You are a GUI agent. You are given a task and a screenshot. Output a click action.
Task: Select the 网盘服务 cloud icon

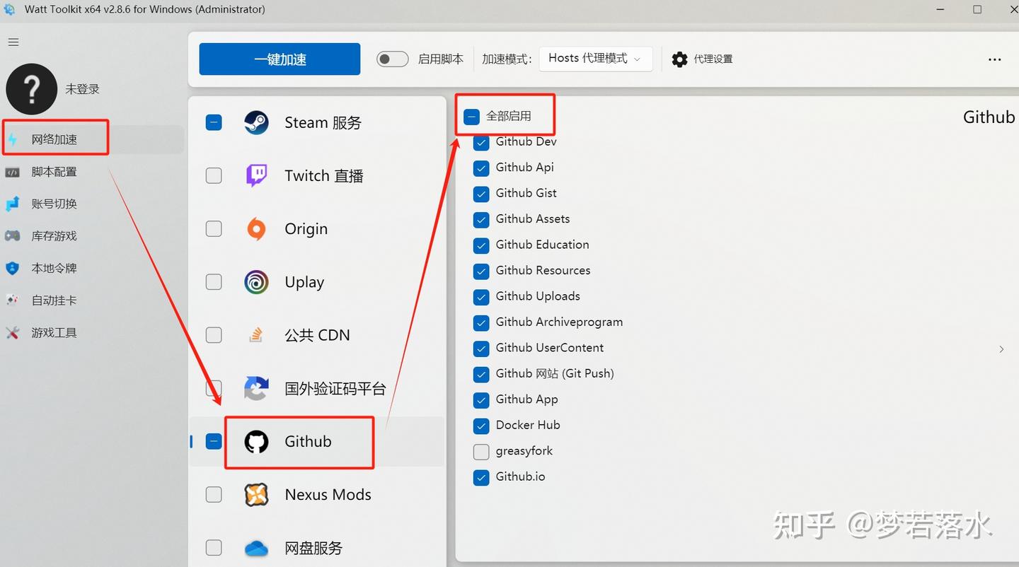[x=256, y=548]
